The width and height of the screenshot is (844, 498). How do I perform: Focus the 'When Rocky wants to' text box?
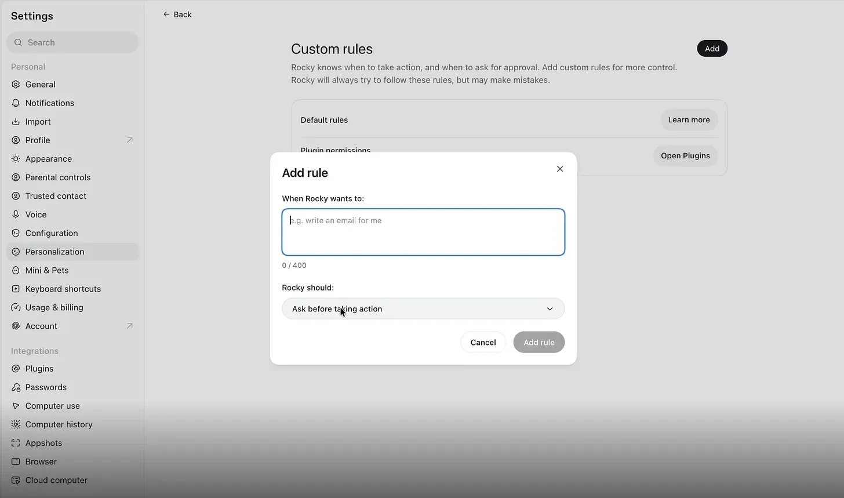point(423,232)
